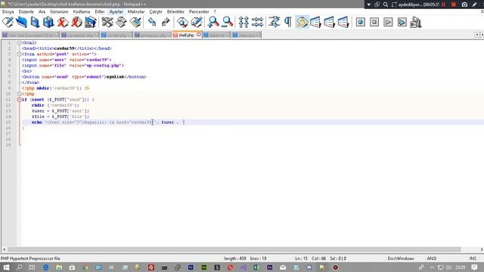The height and width of the screenshot is (272, 484).
Task: Click the length : 439 status text
Action: pyautogui.click(x=234, y=258)
